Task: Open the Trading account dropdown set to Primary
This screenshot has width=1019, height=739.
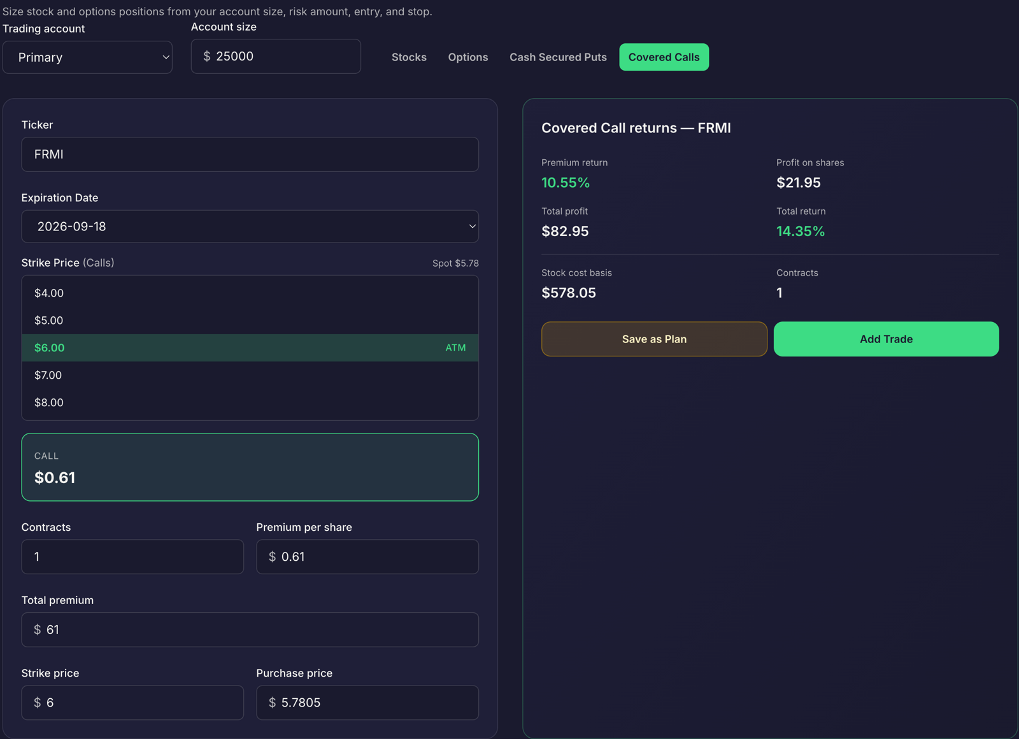Action: tap(87, 57)
